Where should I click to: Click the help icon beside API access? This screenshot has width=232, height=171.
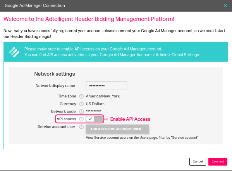click(x=81, y=119)
